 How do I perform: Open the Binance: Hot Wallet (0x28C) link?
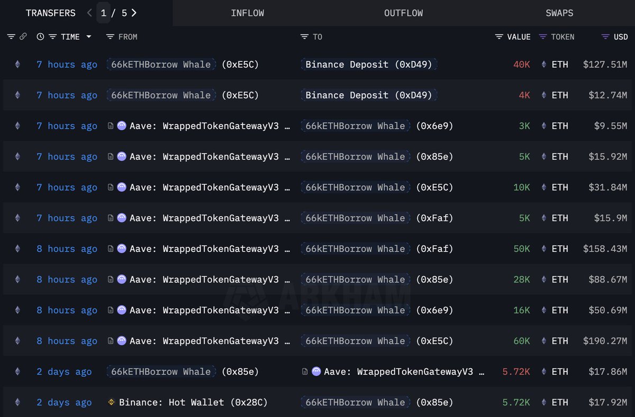[x=193, y=402]
